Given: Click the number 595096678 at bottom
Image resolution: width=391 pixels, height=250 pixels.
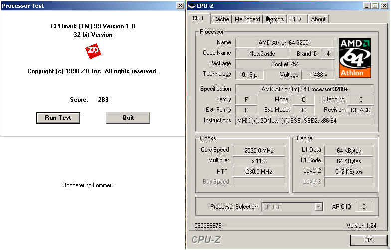Looking at the screenshot, I should (208, 226).
